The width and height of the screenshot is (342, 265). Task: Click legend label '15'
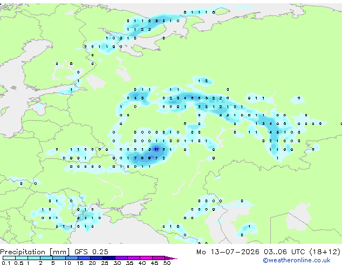click(x=80, y=263)
